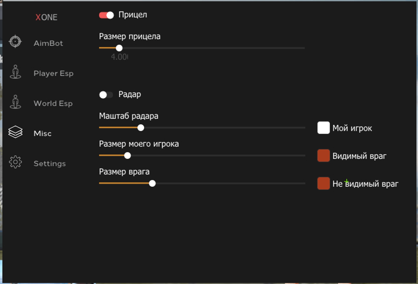Image resolution: width=418 pixels, height=284 pixels.
Task: Open the white Мой игрок color swatch
Action: (x=323, y=128)
